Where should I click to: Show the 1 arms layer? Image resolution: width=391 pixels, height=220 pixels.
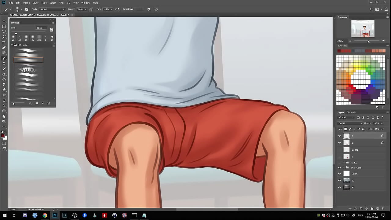pos(339,150)
